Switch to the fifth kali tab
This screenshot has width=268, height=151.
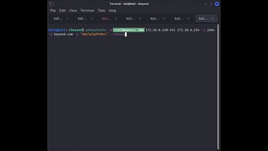tap(155, 18)
